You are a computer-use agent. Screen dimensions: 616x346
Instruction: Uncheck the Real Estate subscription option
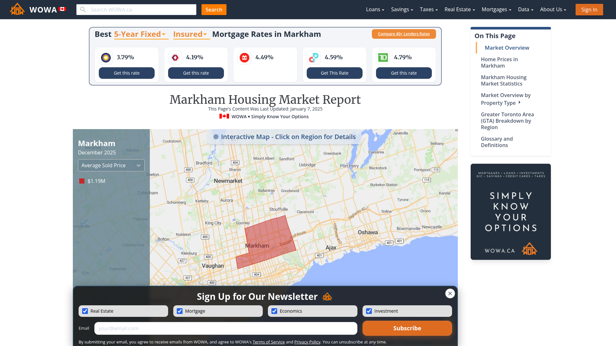pyautogui.click(x=85, y=311)
